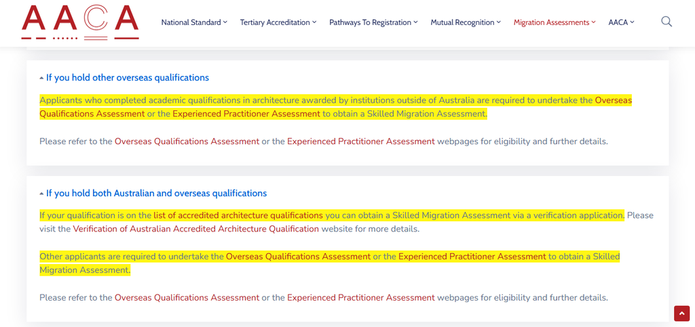Click the red back-to-top arrow button
The height and width of the screenshot is (327, 695).
(x=681, y=313)
